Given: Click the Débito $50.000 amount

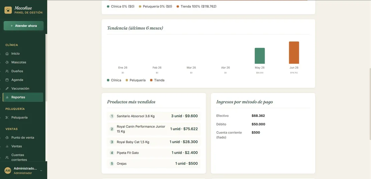Looking at the screenshot, I should point(258,124).
